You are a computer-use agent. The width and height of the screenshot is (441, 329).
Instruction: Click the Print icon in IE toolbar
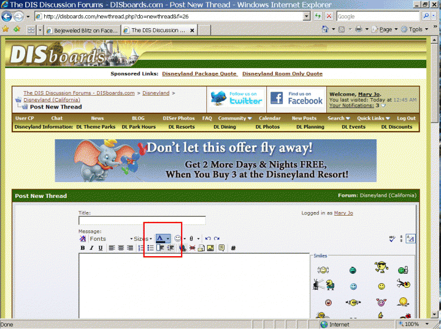358,29
